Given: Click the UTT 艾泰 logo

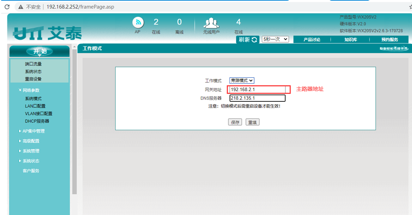Looking at the screenshot, I should [x=47, y=34].
